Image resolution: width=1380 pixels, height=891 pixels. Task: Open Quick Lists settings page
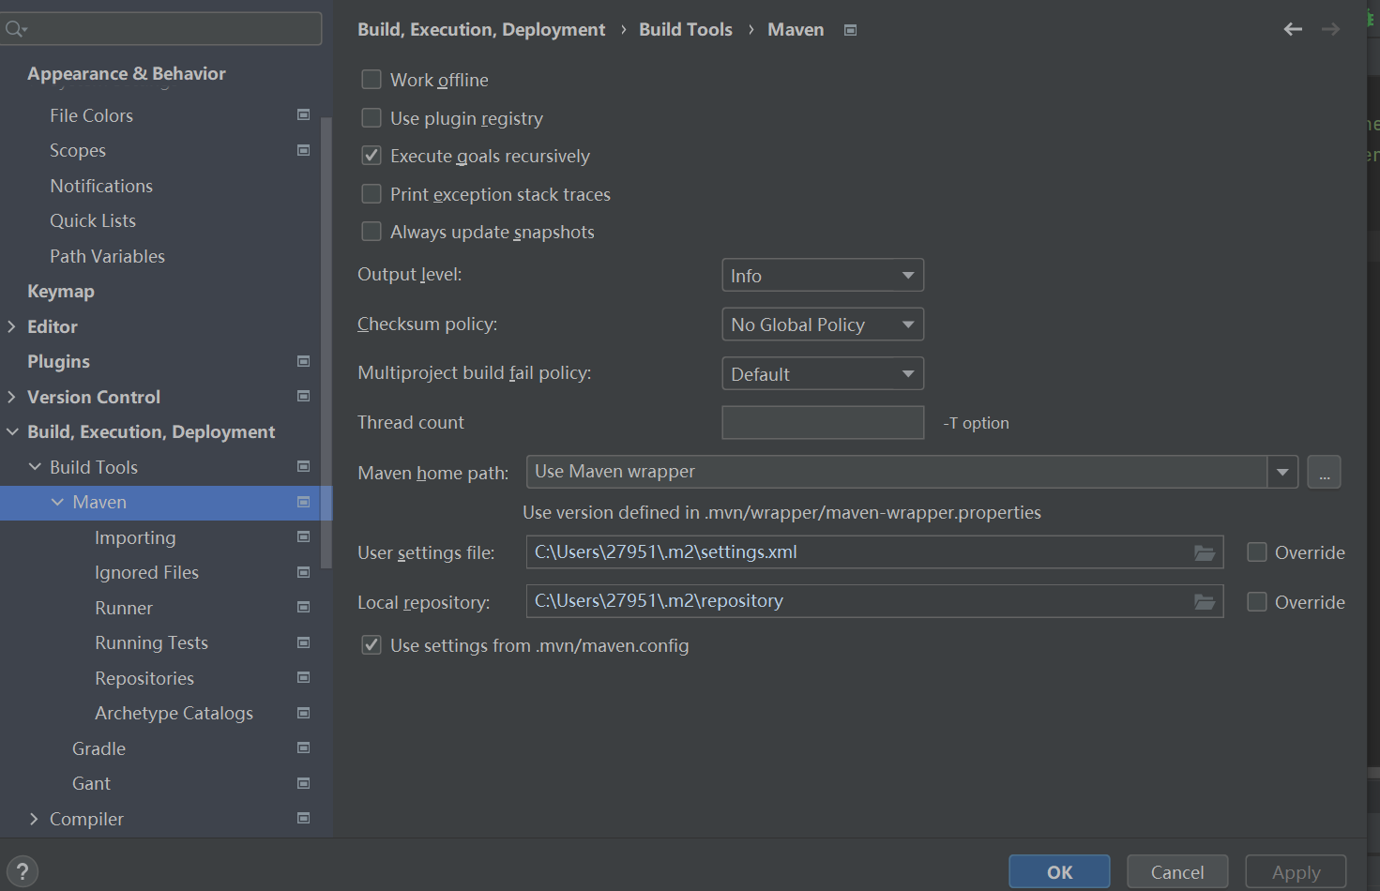[x=93, y=220]
